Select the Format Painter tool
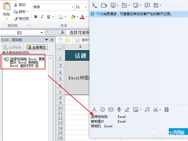Viewport: 188px width, 141px height. [21, 19]
